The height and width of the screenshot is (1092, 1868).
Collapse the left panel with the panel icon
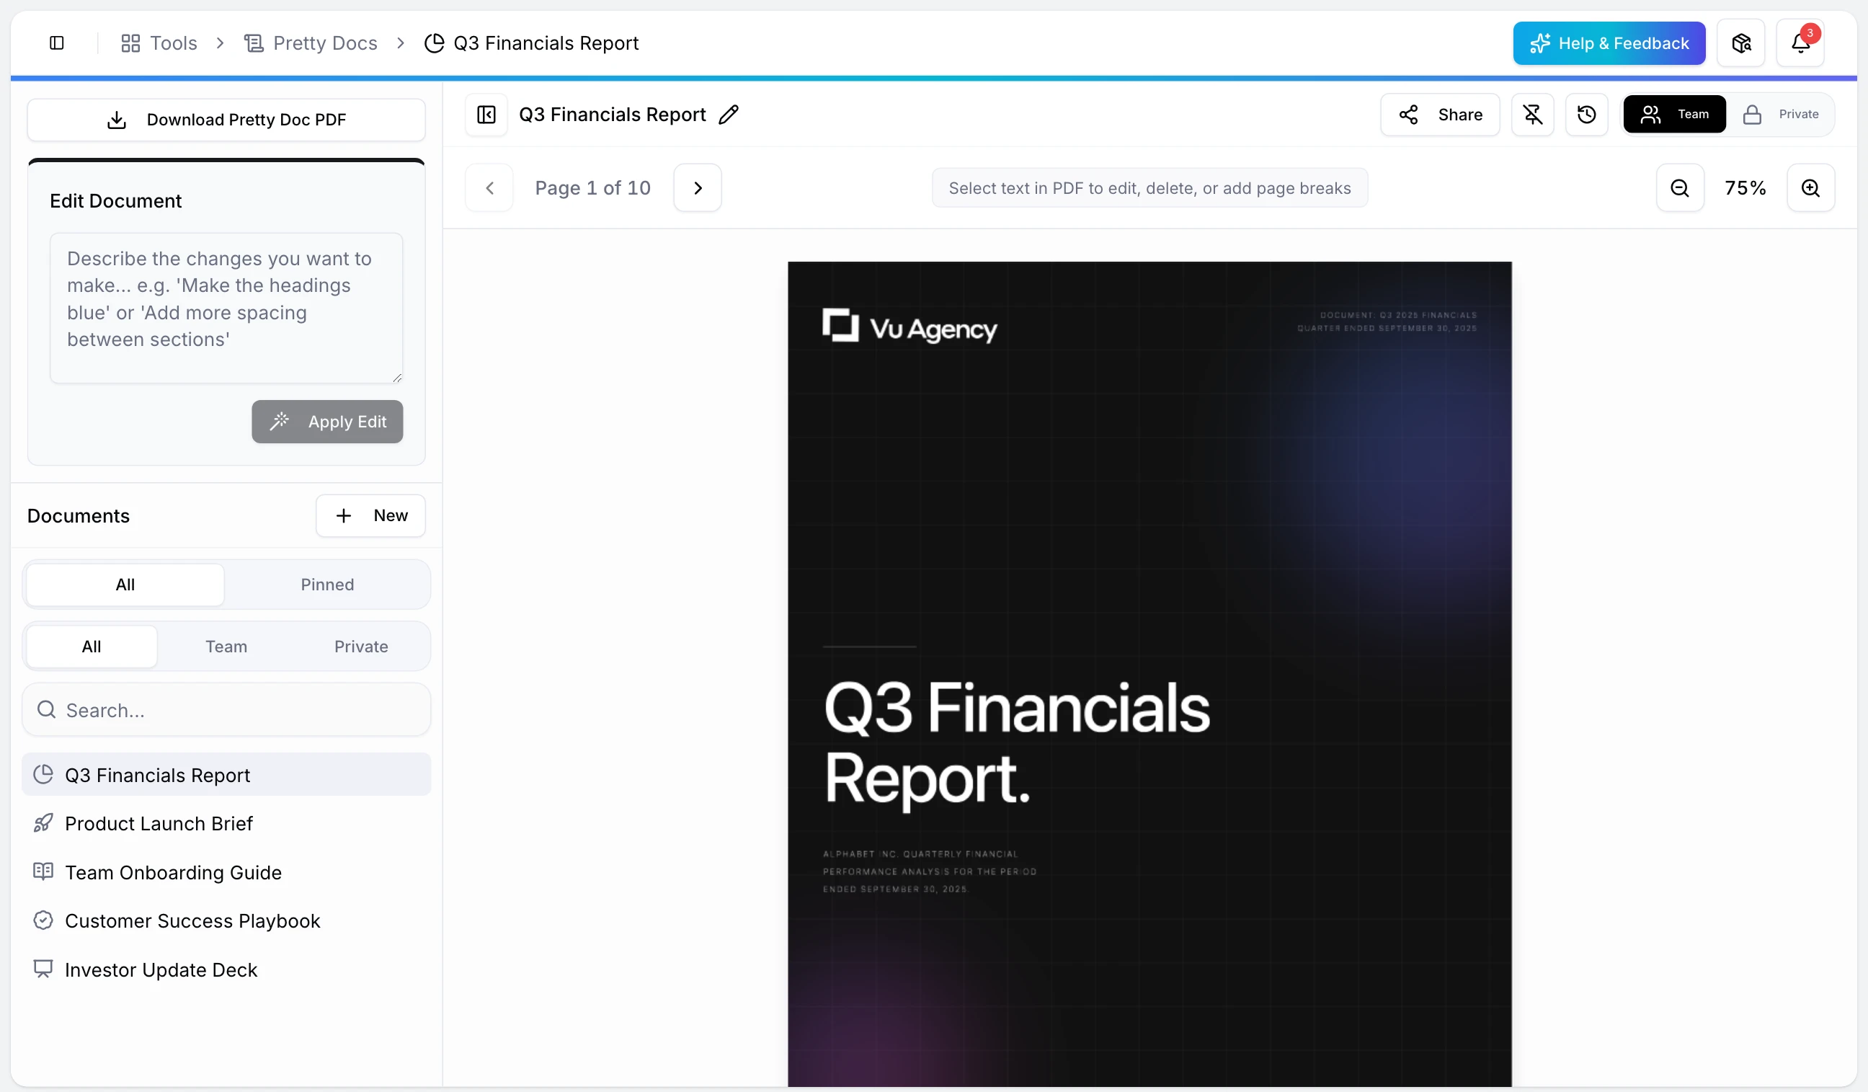coord(486,114)
